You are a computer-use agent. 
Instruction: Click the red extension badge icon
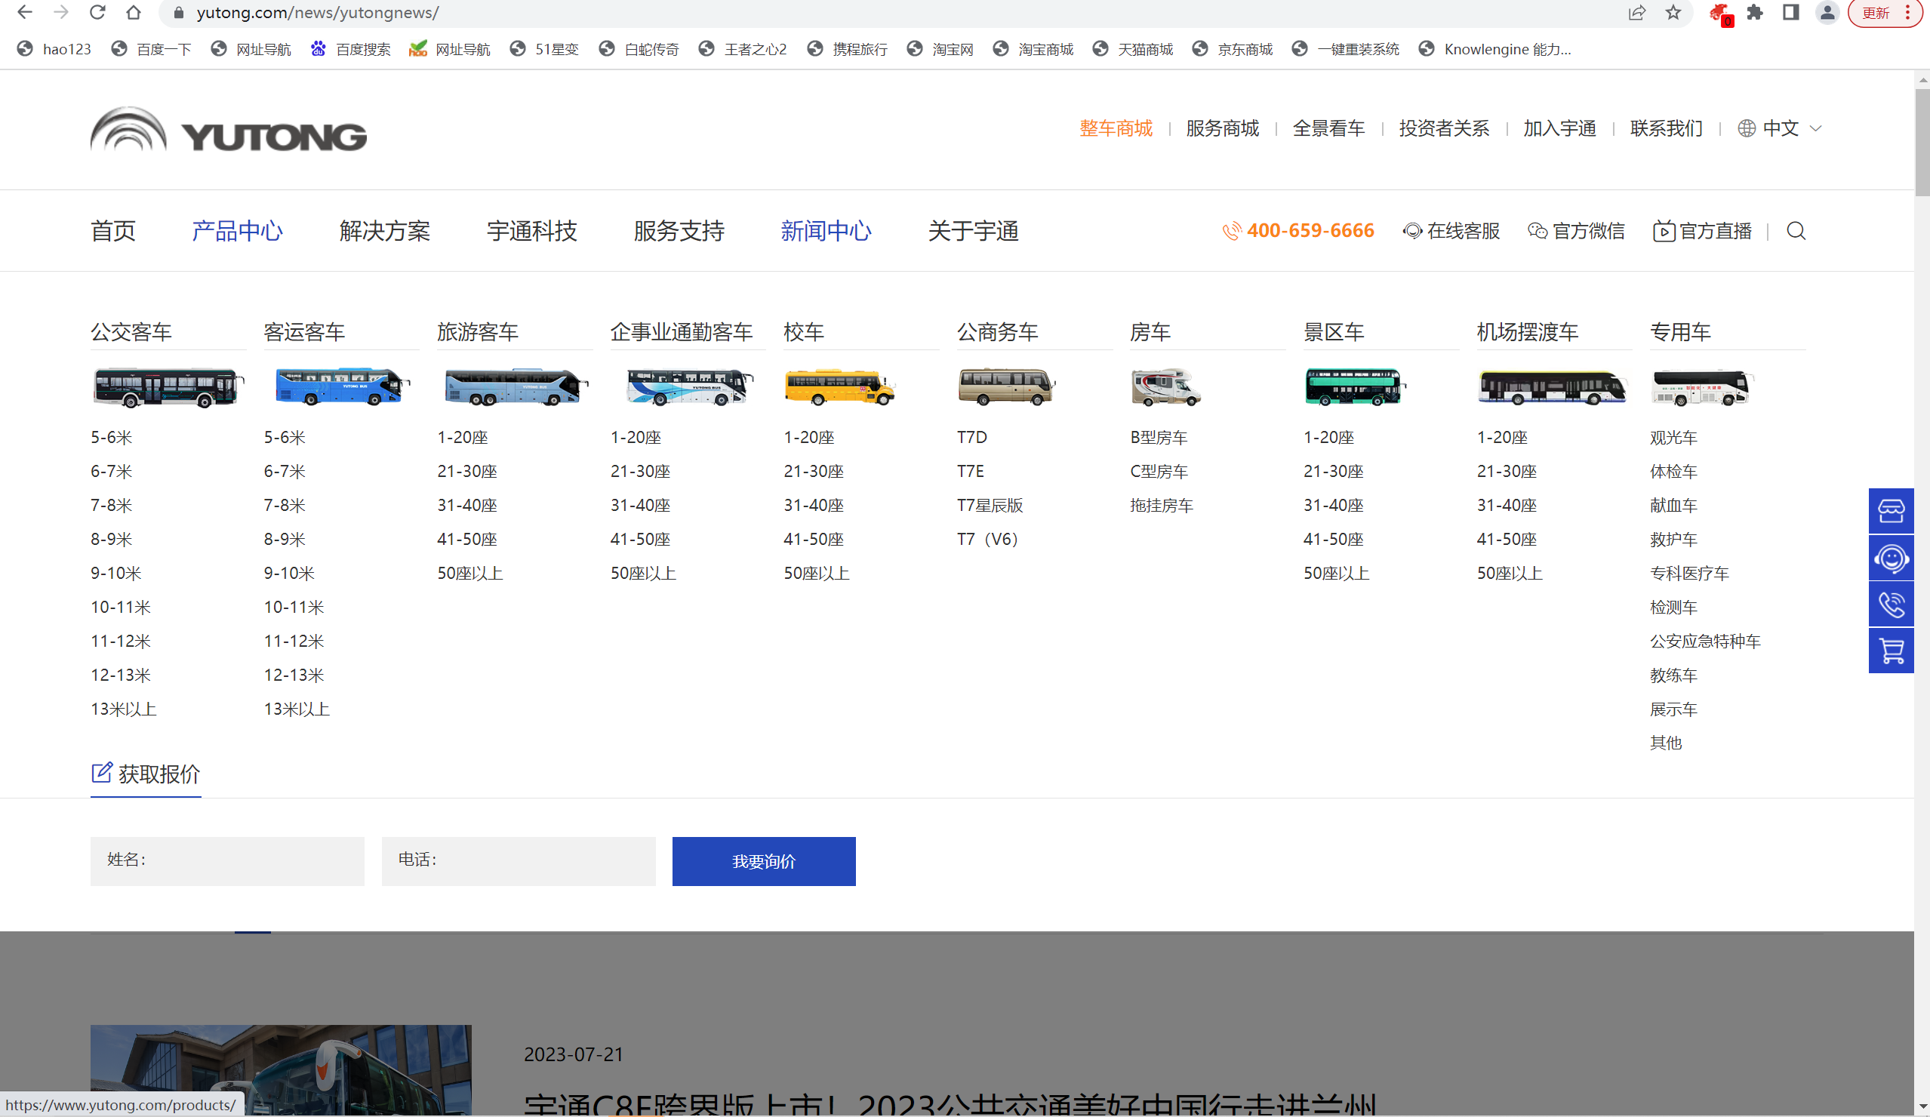point(1720,14)
